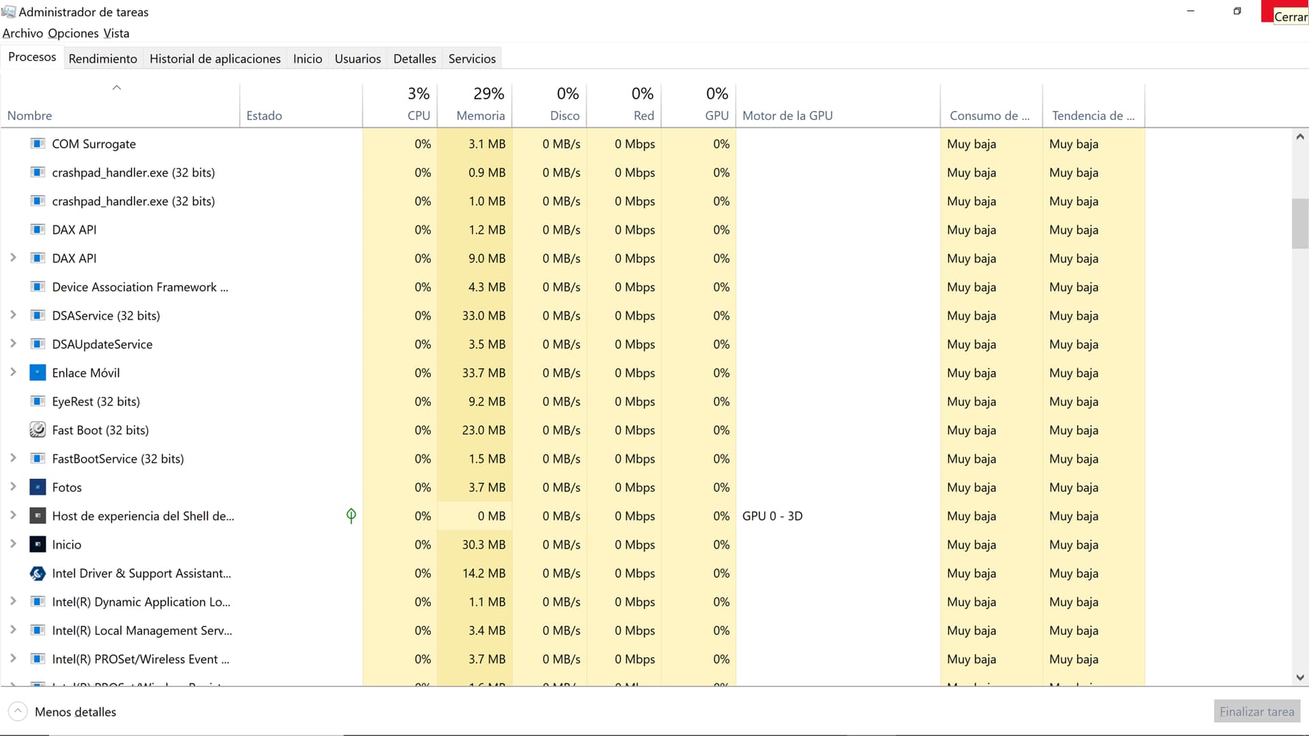Expand the FastBootService (32 bits) process

(13, 458)
